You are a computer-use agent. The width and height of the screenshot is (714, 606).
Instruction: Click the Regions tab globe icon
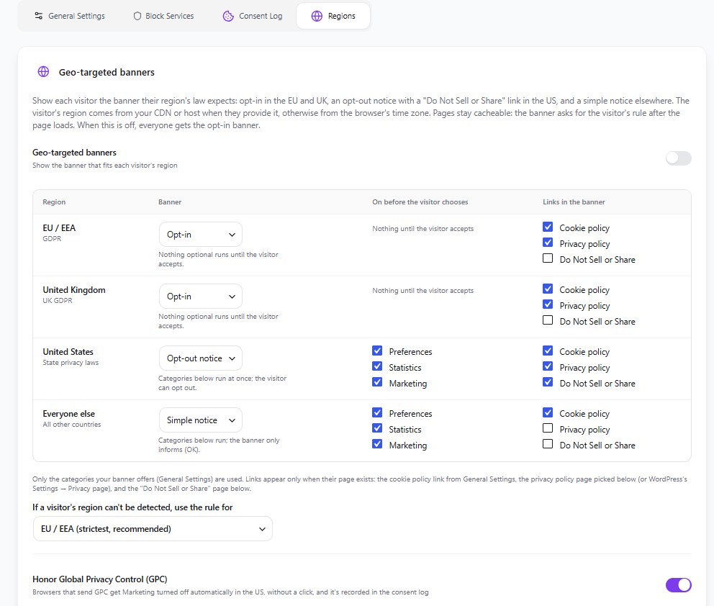[317, 16]
